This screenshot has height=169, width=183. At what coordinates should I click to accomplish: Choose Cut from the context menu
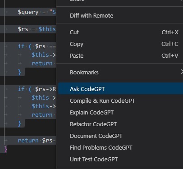click(x=120, y=32)
